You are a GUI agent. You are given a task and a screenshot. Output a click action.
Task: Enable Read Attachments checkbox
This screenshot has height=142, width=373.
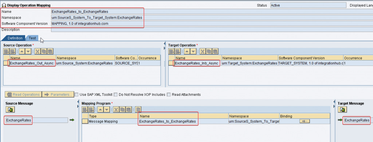point(169,95)
